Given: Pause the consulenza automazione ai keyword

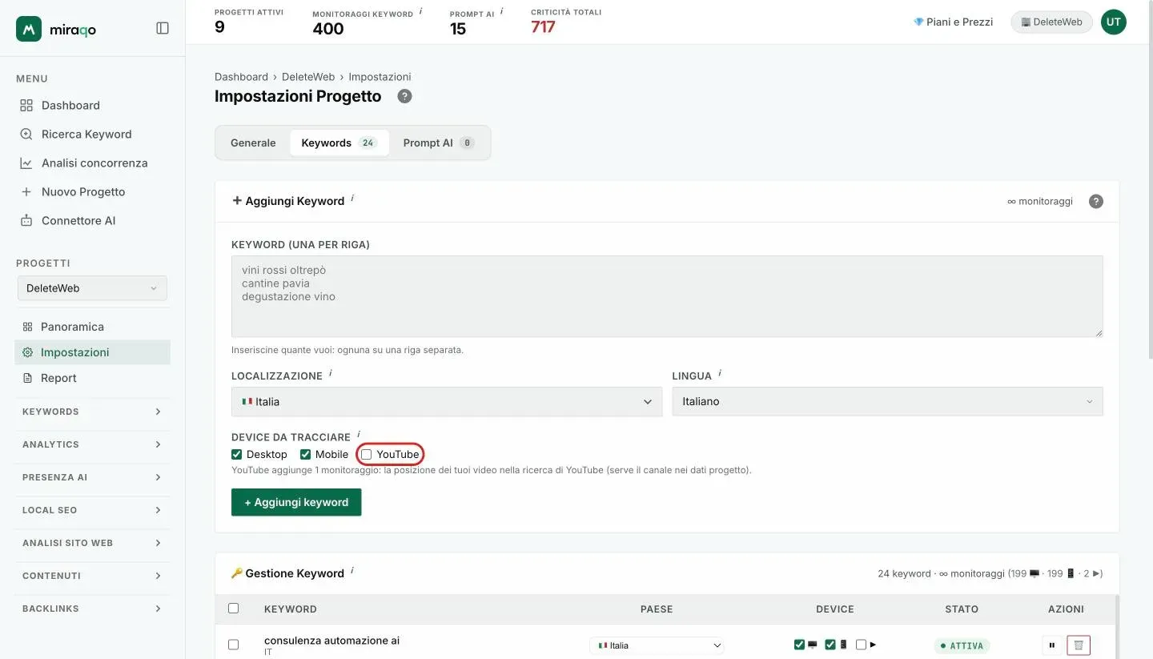Looking at the screenshot, I should (1052, 645).
